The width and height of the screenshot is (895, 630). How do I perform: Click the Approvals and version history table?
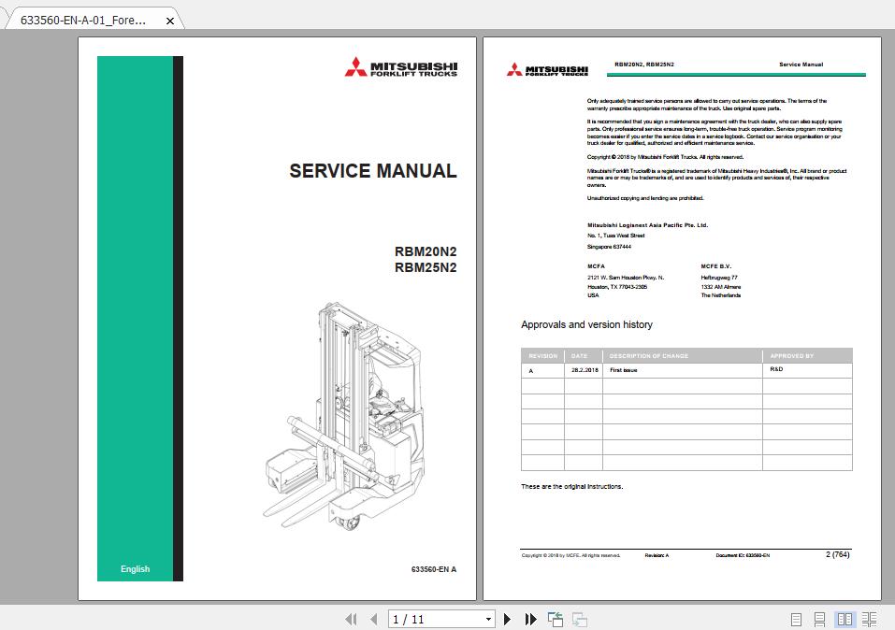pos(686,411)
